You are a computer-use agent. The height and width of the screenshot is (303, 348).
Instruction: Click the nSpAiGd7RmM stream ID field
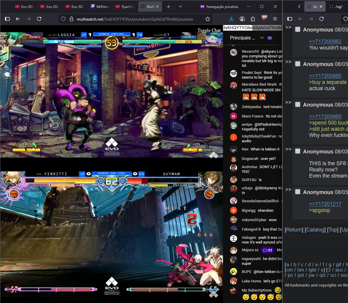(x=267, y=28)
